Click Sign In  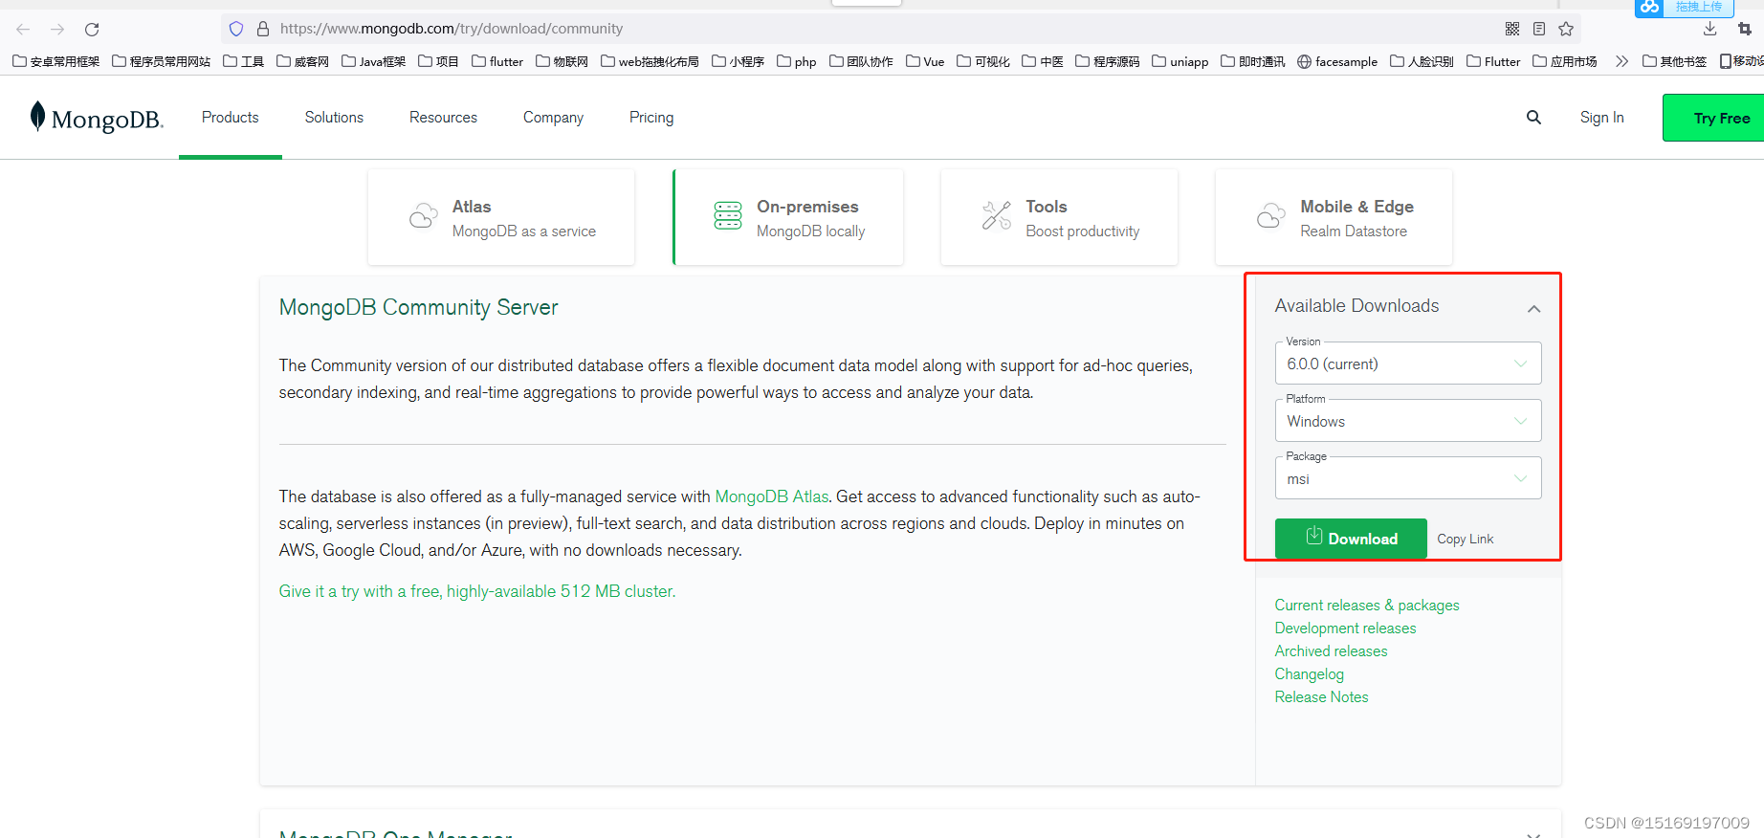(1601, 117)
